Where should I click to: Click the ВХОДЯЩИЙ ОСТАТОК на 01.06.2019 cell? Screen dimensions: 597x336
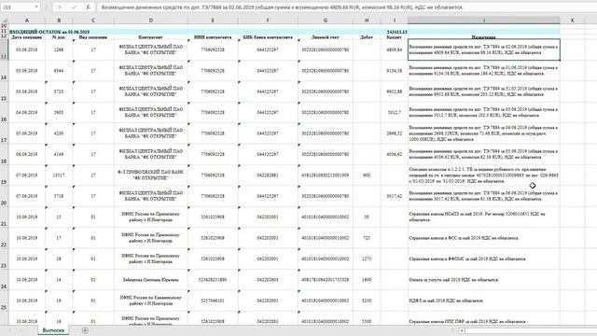49,32
